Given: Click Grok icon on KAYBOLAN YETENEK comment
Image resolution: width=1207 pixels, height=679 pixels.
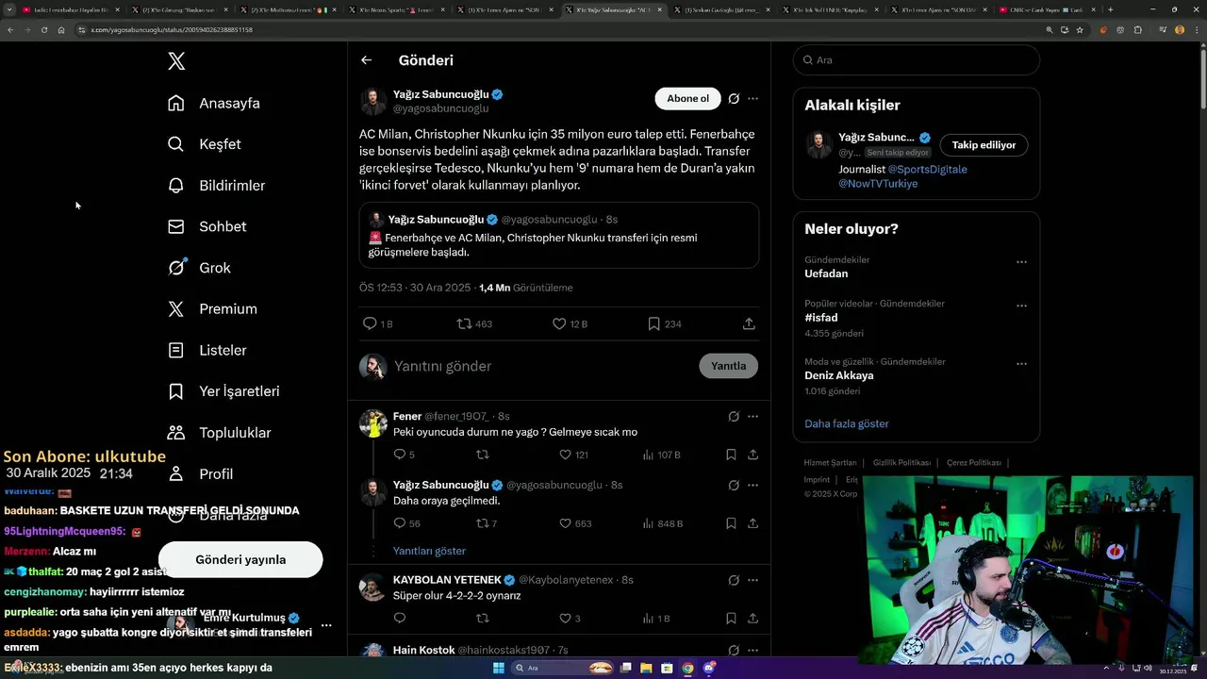Looking at the screenshot, I should pyautogui.click(x=734, y=579).
